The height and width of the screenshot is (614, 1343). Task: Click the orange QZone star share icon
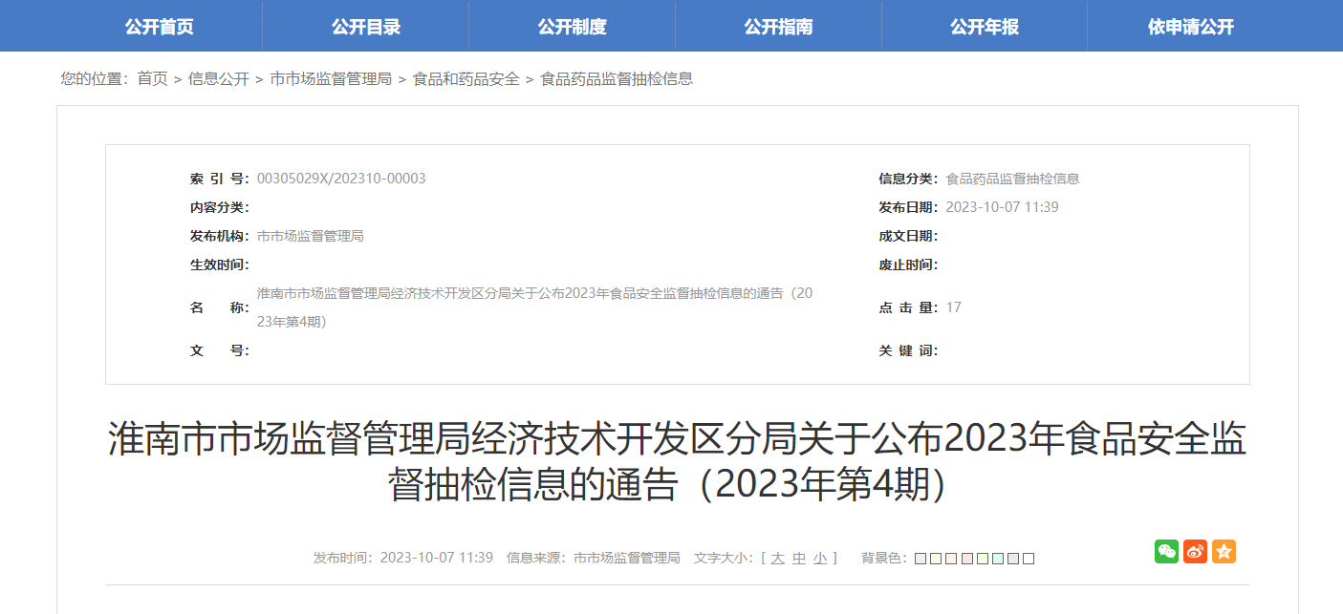tap(1224, 551)
